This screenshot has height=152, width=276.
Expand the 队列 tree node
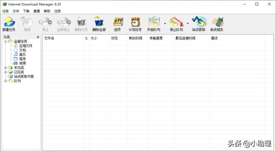pyautogui.click(x=6, y=81)
